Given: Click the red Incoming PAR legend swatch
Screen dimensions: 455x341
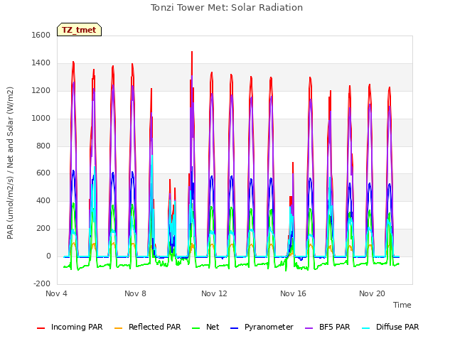Looking at the screenshot, I should (x=41, y=328).
